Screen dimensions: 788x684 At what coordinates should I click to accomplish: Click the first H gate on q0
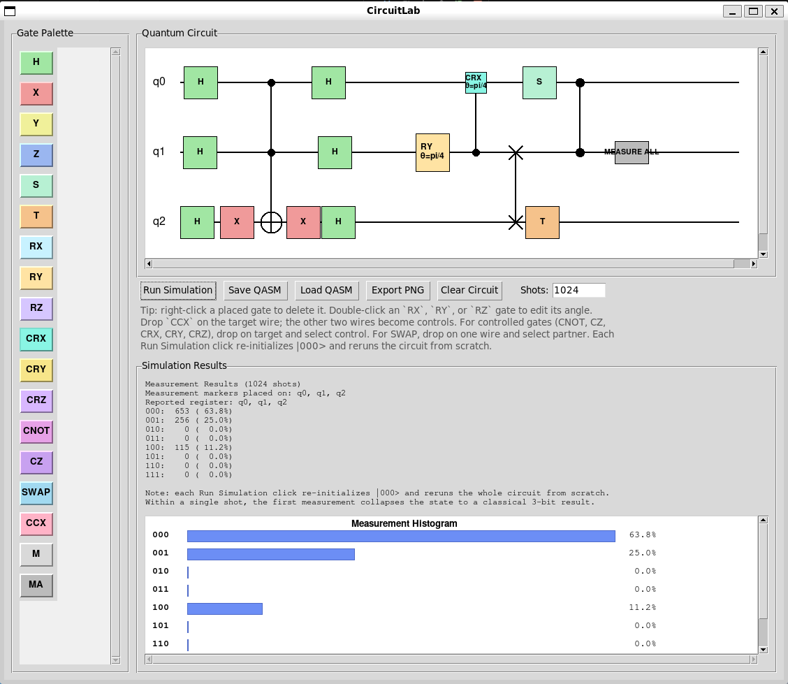coord(200,82)
